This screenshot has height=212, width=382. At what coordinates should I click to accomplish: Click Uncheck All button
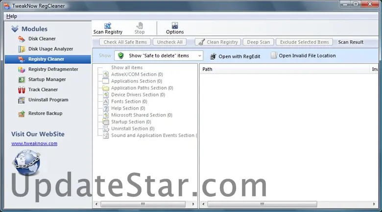[x=169, y=42]
